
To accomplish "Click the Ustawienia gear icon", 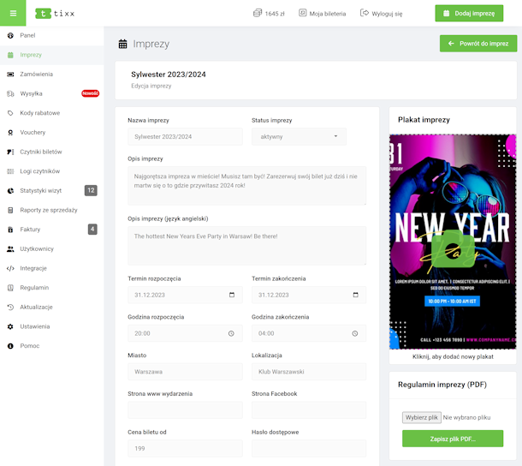I will [10, 326].
